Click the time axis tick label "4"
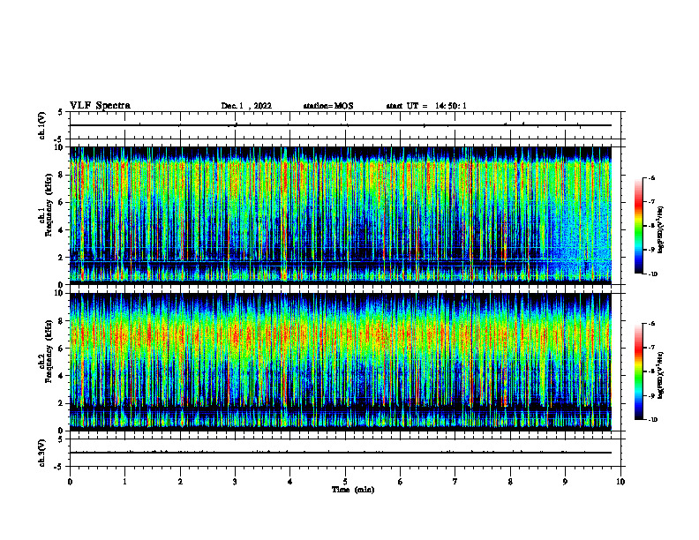The image size is (699, 540). tap(290, 482)
